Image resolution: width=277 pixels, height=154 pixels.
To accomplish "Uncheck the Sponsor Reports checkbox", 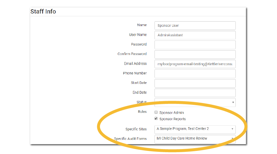I will (x=156, y=119).
